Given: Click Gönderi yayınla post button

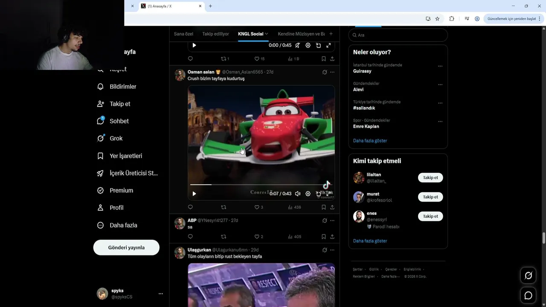Looking at the screenshot, I should click(x=126, y=247).
